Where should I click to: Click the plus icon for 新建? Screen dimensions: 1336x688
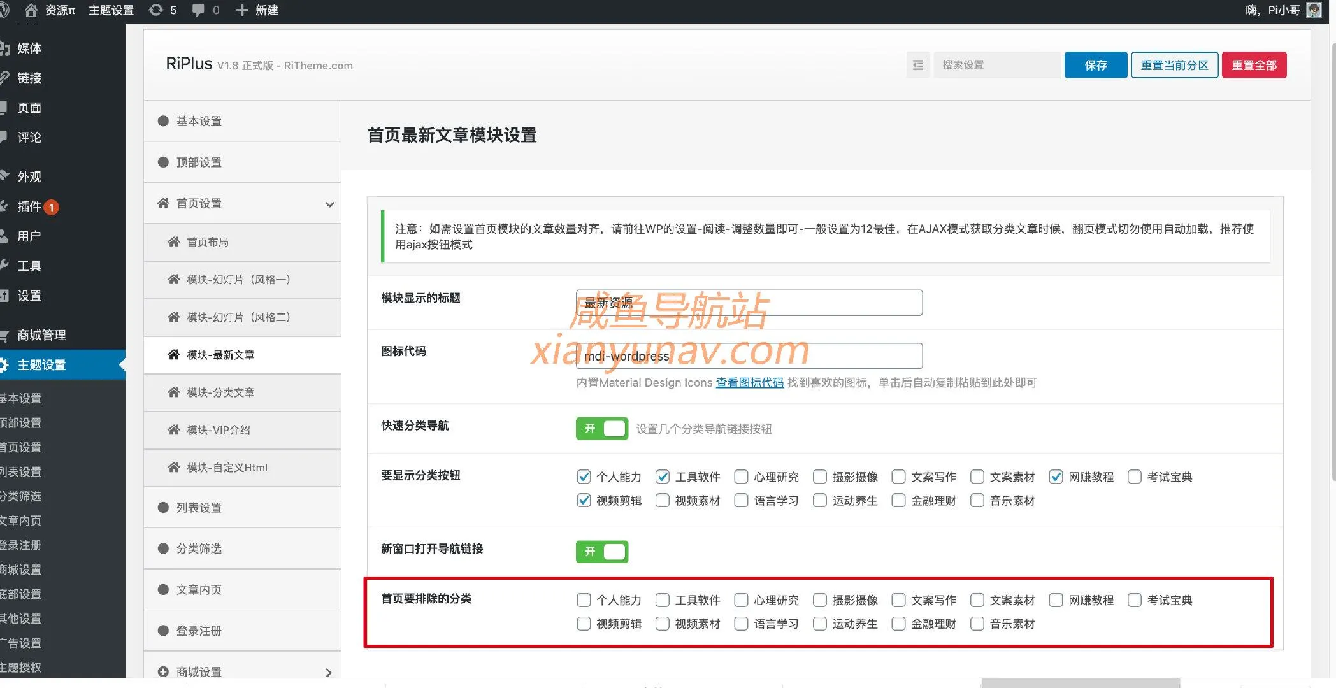click(242, 10)
